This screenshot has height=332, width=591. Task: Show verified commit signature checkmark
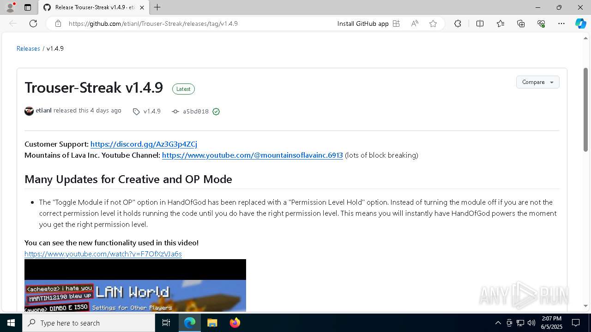216,112
